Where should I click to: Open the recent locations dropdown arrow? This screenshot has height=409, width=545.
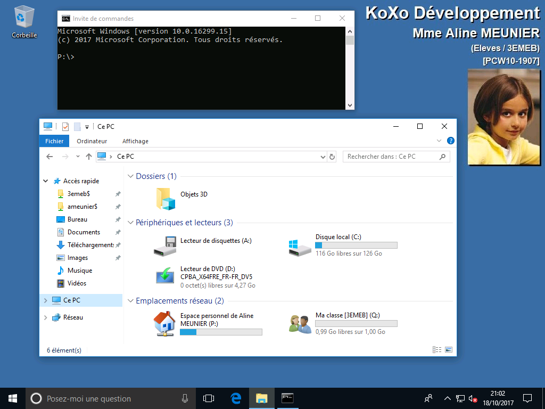[x=78, y=157]
